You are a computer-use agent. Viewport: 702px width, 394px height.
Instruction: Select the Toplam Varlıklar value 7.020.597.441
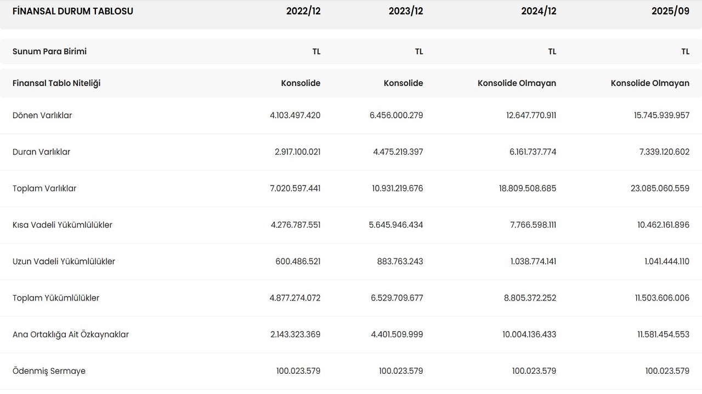pos(295,188)
